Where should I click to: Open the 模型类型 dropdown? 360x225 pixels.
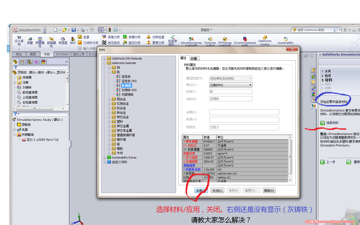click(x=231, y=78)
